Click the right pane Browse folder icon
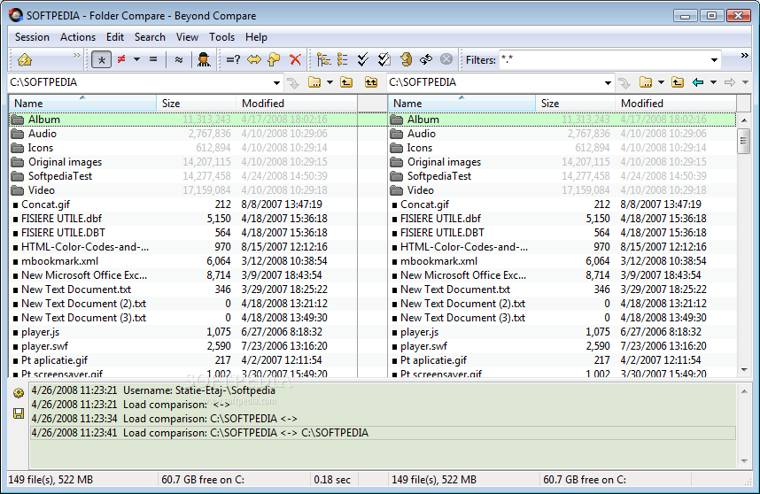The width and height of the screenshot is (760, 494). pos(646,82)
